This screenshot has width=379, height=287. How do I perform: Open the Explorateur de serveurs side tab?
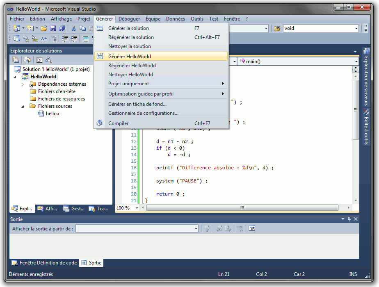pyautogui.click(x=366, y=77)
